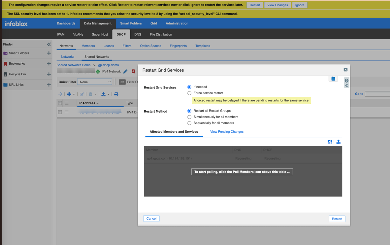Viewport: 390px width, 245px height.
Task: Click the Poll Members grid icon
Action: pos(330,142)
